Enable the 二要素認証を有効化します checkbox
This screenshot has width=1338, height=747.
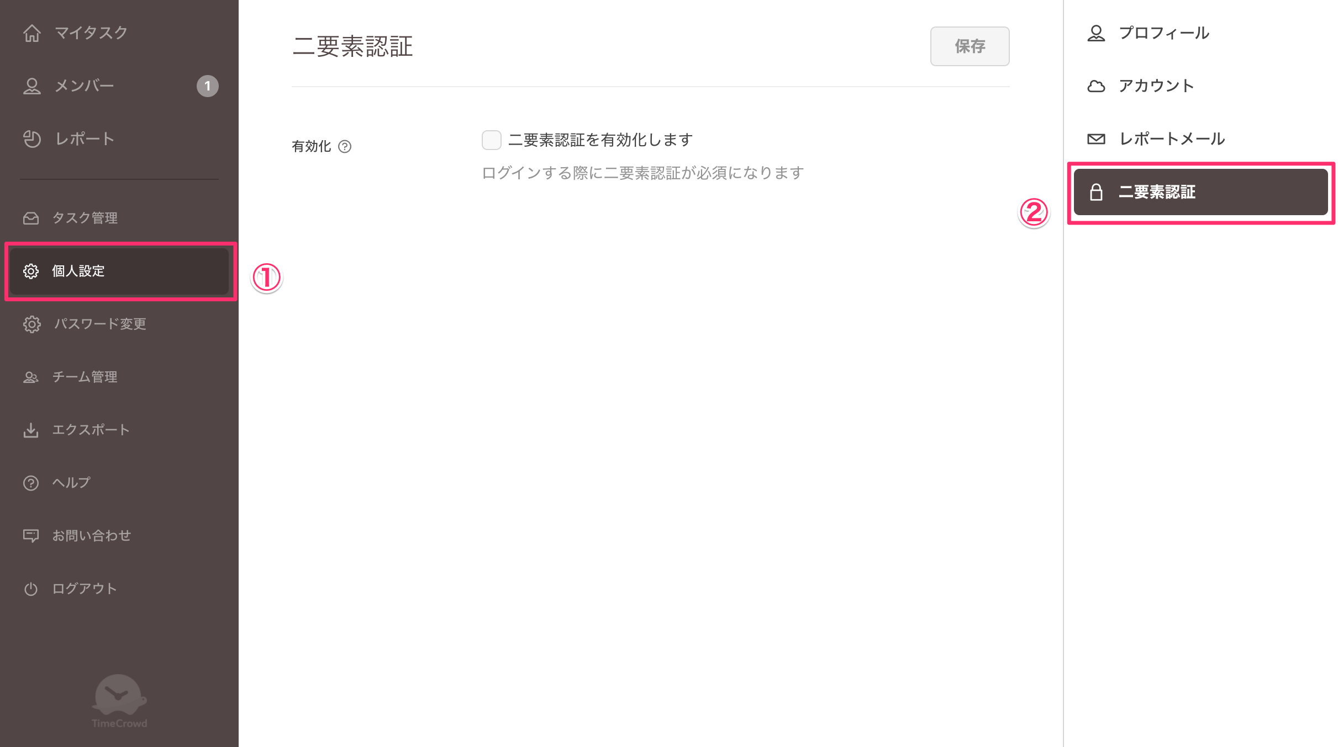491,140
